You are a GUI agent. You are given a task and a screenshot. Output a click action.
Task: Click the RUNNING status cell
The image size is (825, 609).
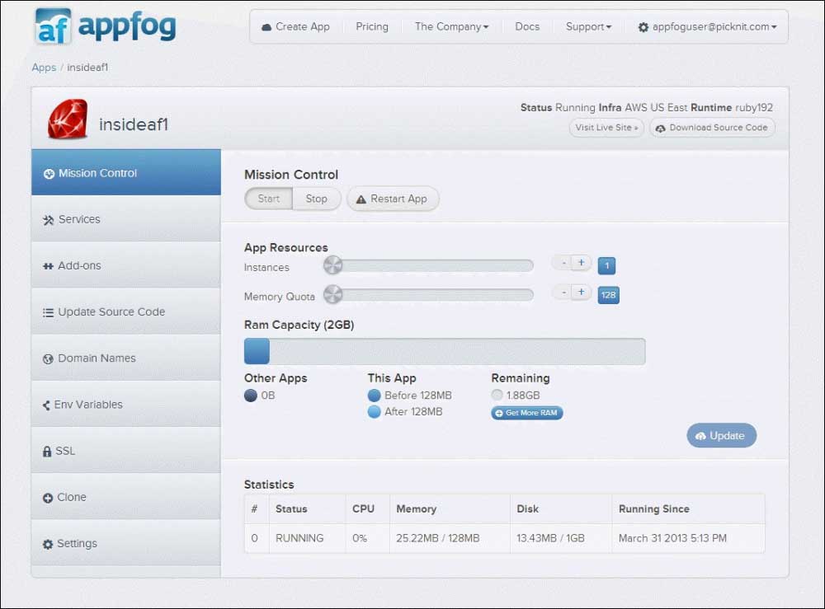[x=307, y=538]
